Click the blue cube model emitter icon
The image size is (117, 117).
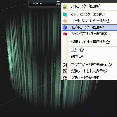pos(65,27)
